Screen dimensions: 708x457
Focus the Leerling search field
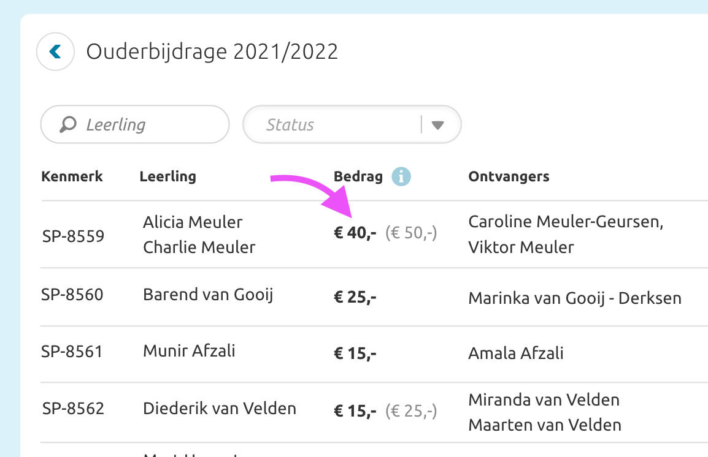[x=147, y=125]
